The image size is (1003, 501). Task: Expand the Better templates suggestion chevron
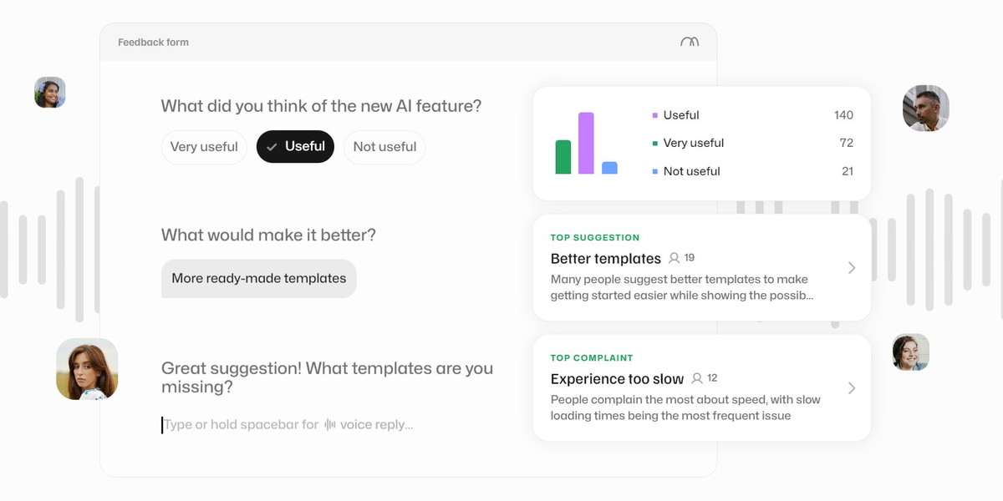(852, 268)
